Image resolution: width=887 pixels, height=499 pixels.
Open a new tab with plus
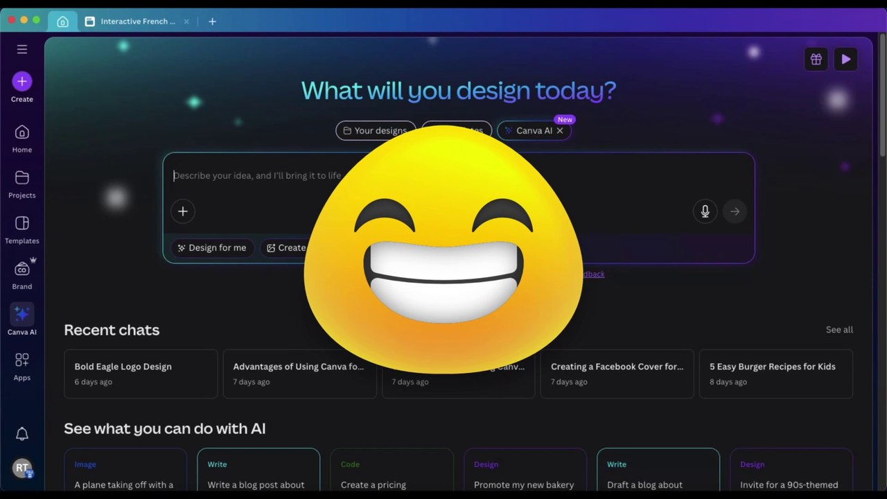tap(212, 21)
